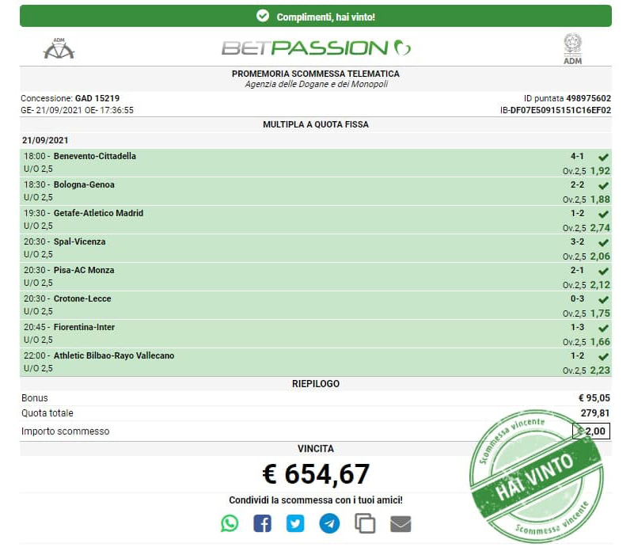Click the total odds 279,81
The height and width of the screenshot is (551, 634).
[595, 413]
